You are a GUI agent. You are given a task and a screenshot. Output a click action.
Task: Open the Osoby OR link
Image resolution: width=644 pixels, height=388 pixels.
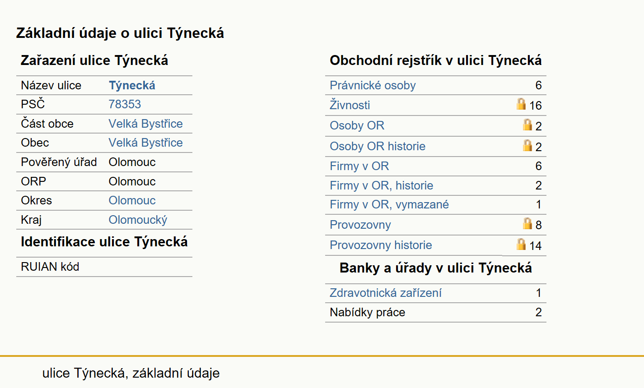point(357,125)
